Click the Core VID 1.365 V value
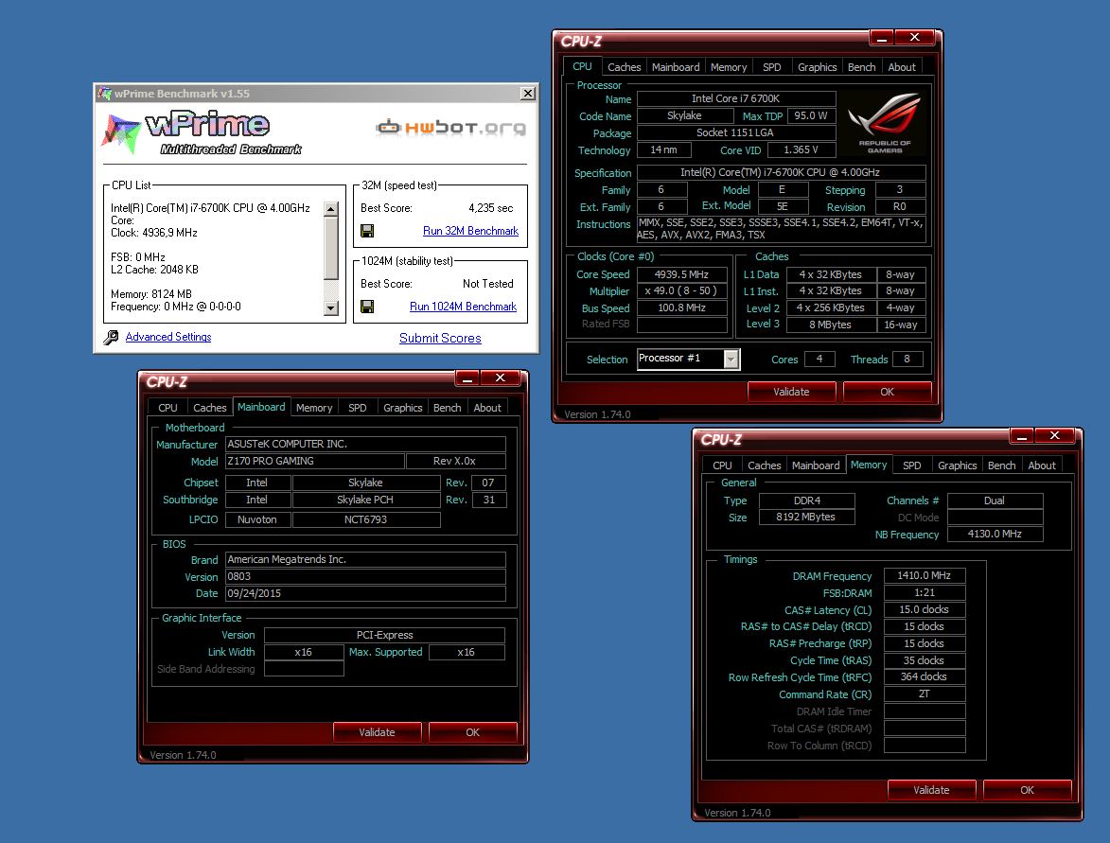The image size is (1110, 843). [x=802, y=150]
